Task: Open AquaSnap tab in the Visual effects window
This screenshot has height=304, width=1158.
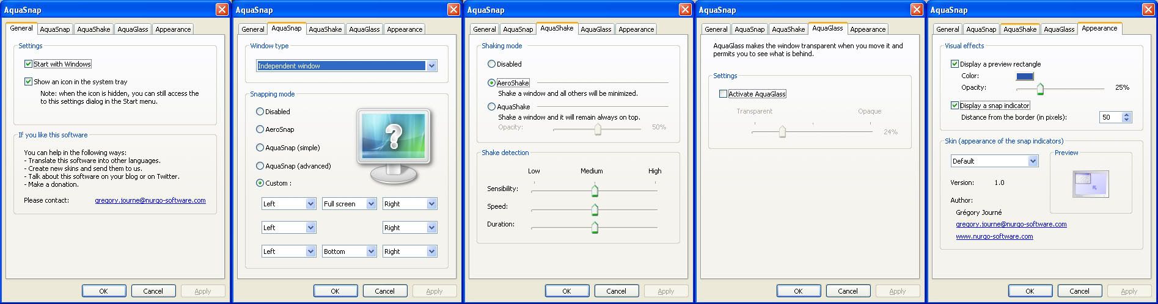Action: [981, 29]
